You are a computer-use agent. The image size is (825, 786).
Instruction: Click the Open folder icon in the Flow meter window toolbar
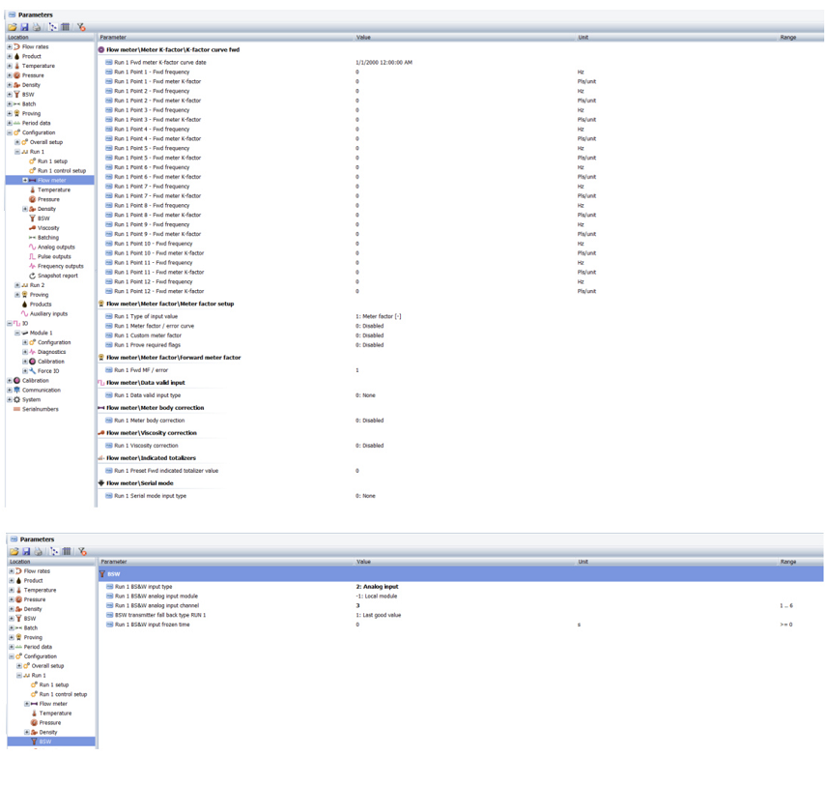tap(13, 27)
